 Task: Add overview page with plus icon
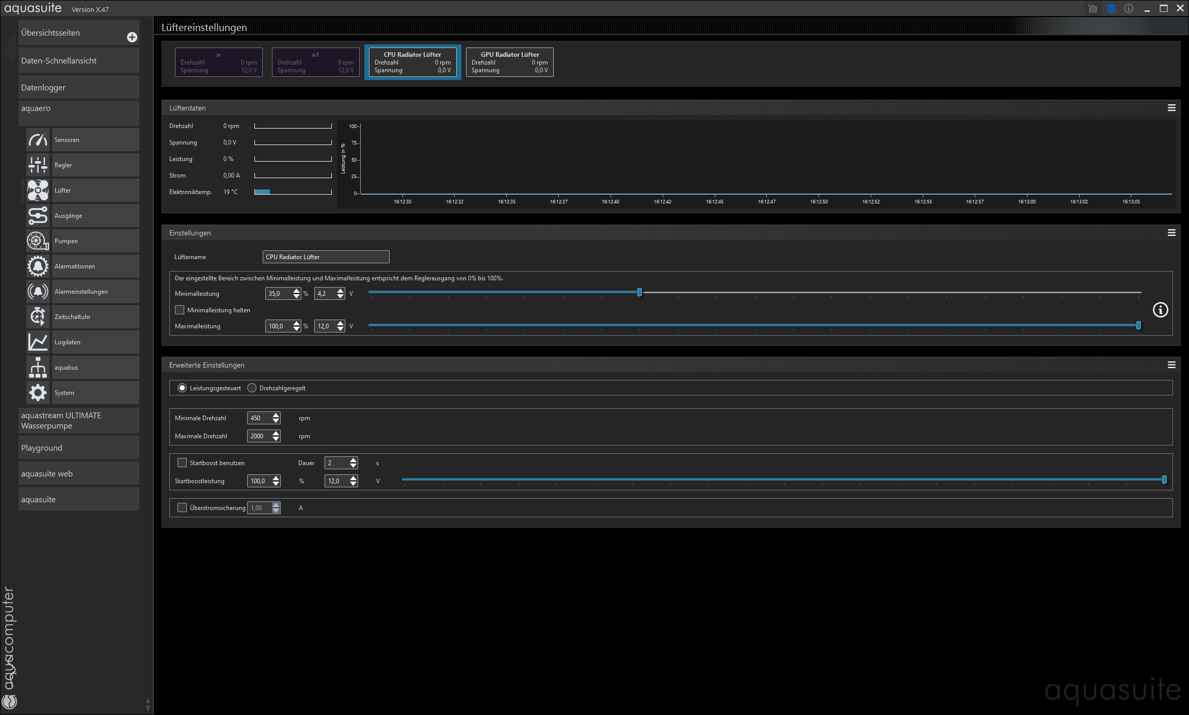[x=132, y=37]
